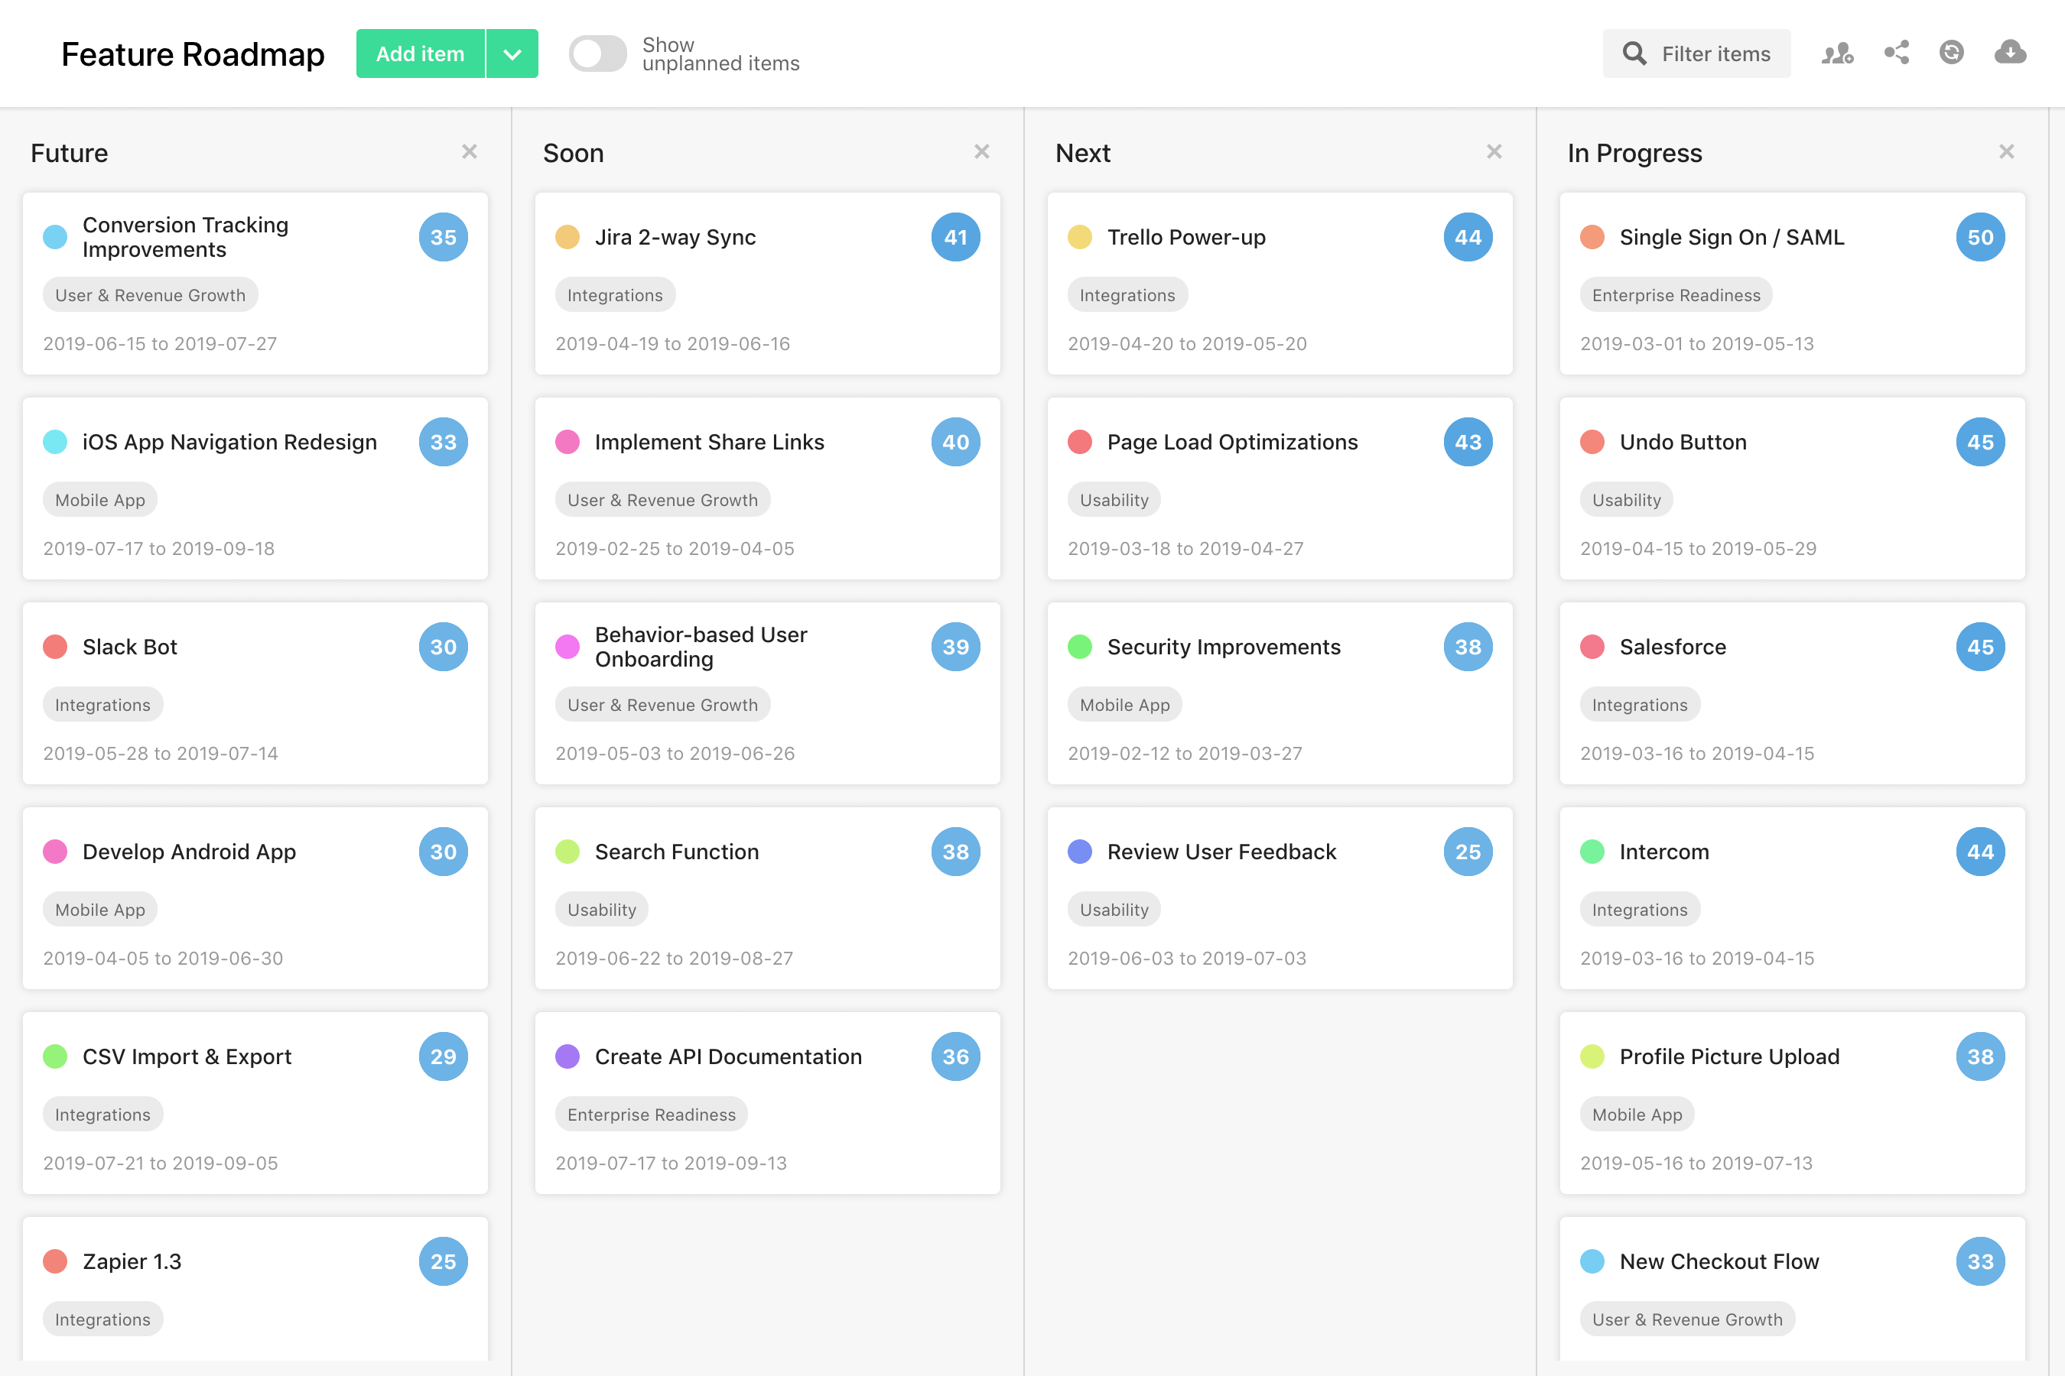
Task: Select the Integrations tag on Trello Power-up
Action: click(1127, 295)
